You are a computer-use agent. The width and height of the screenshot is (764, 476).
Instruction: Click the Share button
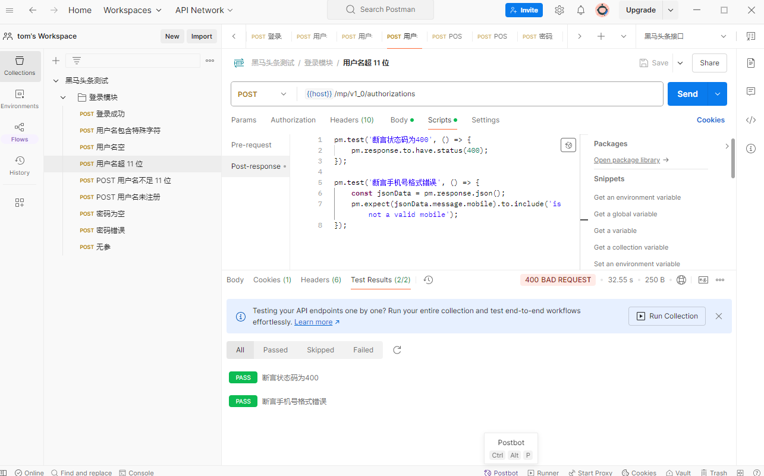(709, 63)
